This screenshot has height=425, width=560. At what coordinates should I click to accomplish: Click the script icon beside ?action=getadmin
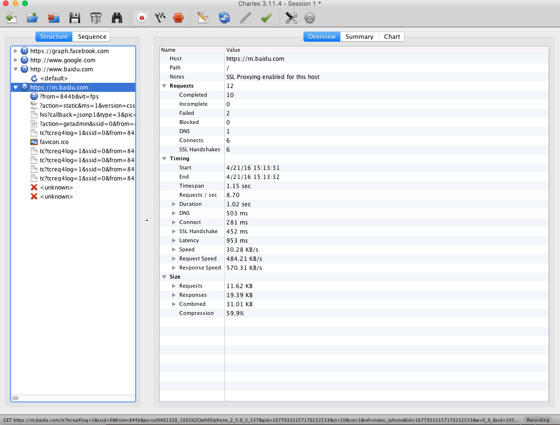point(34,124)
